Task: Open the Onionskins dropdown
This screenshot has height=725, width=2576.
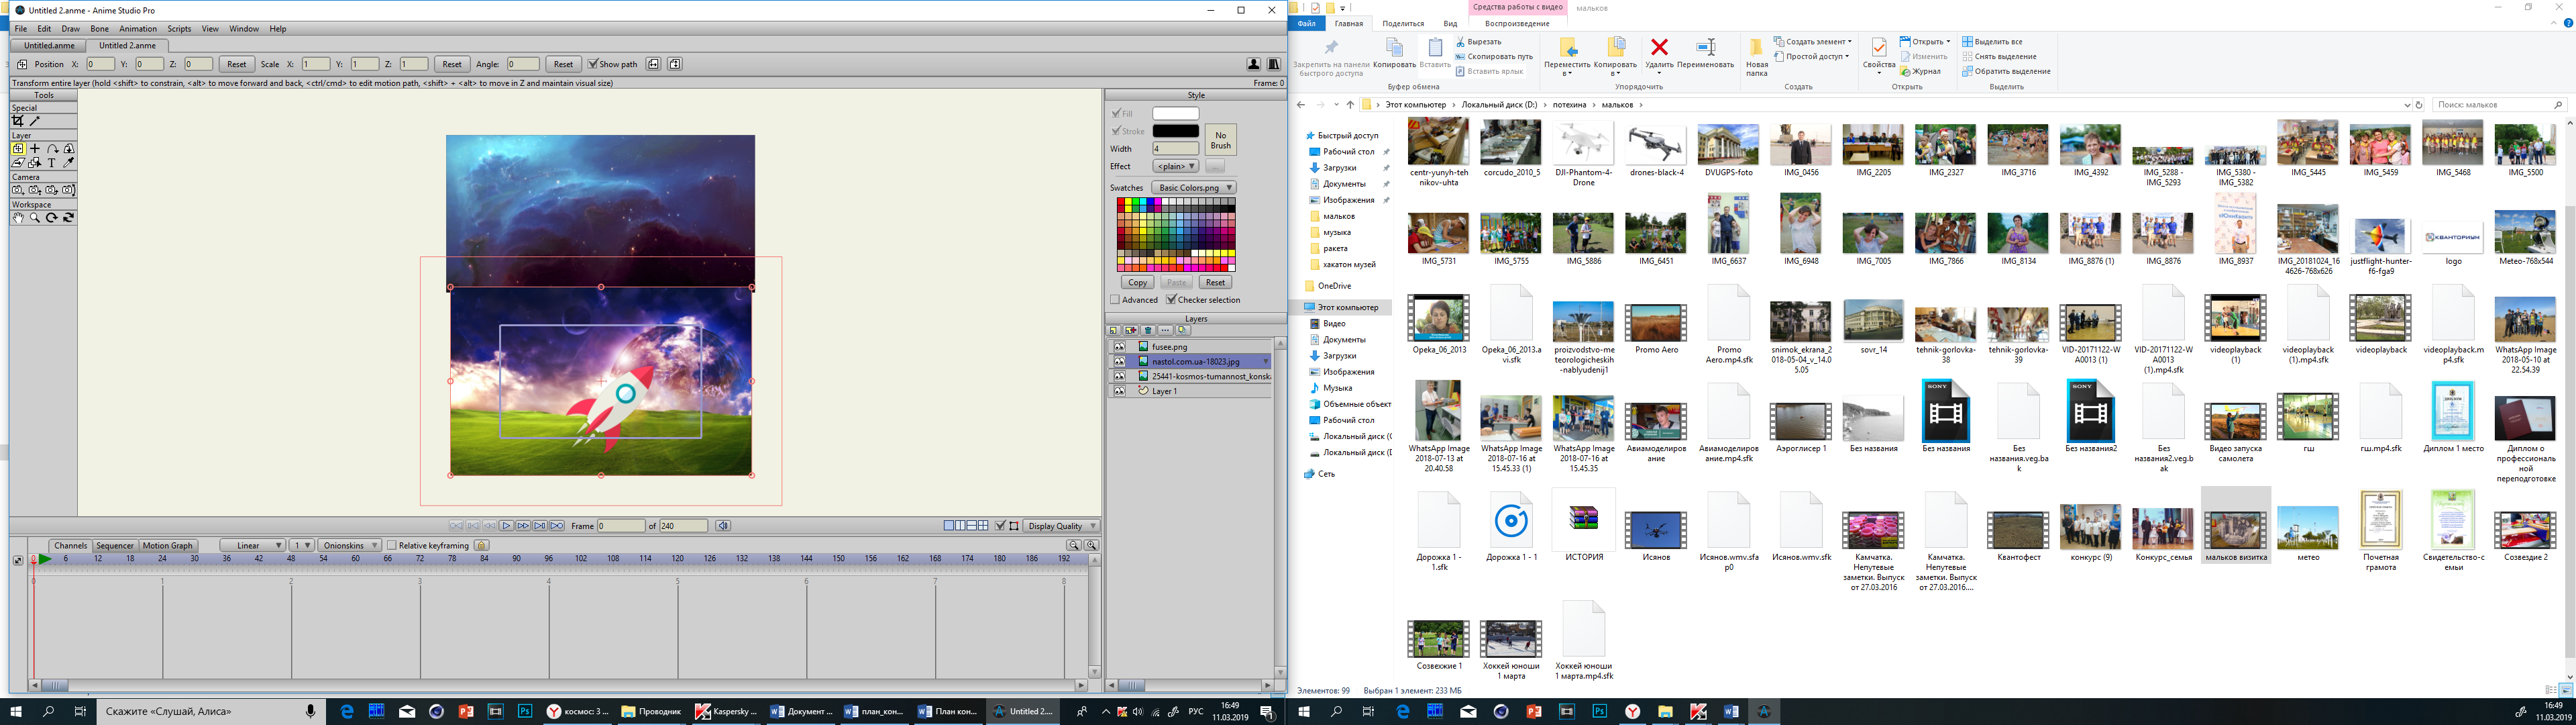Action: [x=349, y=546]
